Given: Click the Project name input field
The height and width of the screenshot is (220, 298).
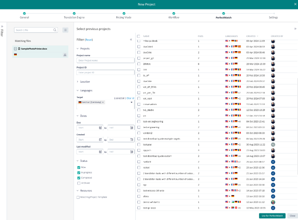Looking at the screenshot, I should [x=106, y=60].
